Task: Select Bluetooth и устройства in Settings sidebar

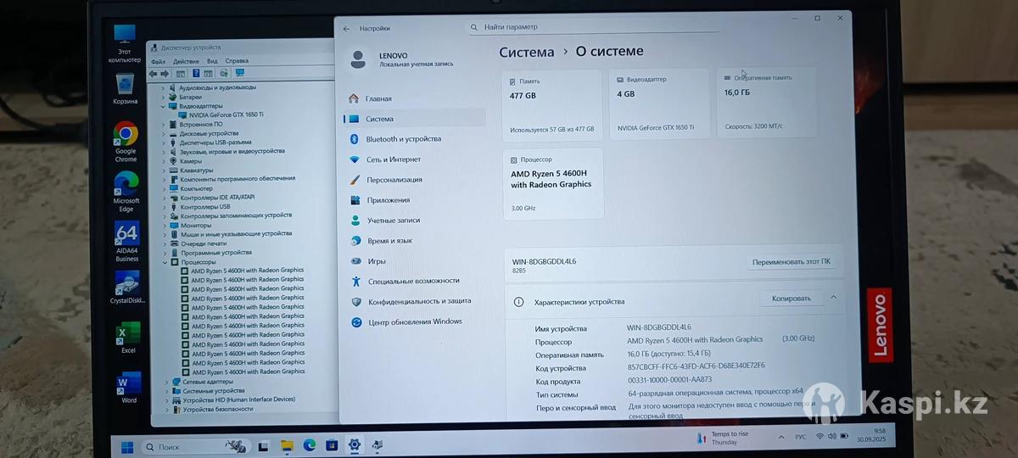Action: (x=403, y=139)
